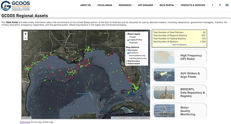Select the Imagery(Firefly) base layer radio button
The height and width of the screenshot is (124, 231).
[128, 40]
